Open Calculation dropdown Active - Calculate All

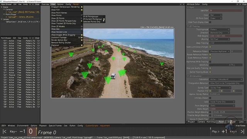[x=226, y=79]
